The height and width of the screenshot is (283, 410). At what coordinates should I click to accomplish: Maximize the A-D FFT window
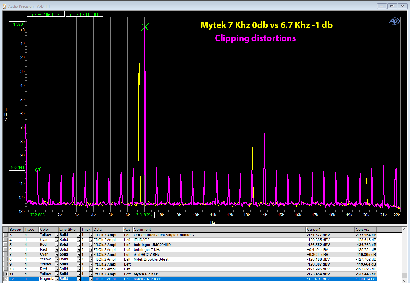392,6
